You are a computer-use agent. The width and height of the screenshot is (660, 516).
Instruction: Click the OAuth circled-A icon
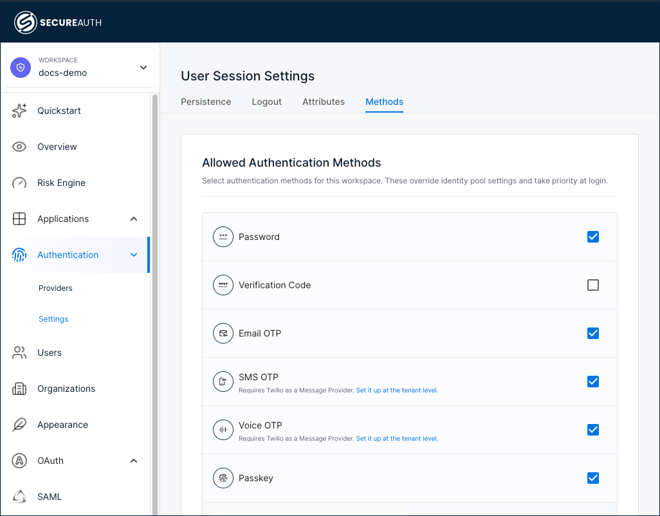pyautogui.click(x=19, y=461)
